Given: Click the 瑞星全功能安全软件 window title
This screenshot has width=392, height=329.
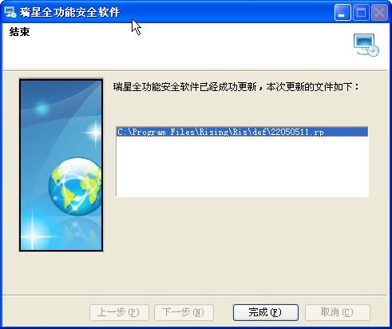Looking at the screenshot, I should 69,13.
